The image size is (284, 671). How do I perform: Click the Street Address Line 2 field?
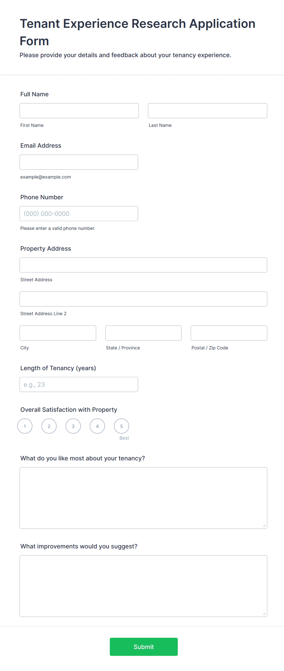click(143, 299)
